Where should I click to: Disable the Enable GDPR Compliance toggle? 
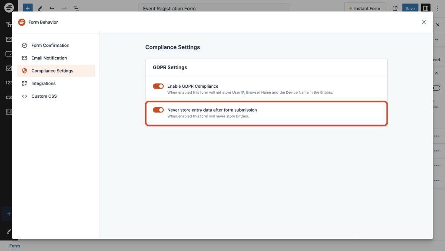click(158, 86)
